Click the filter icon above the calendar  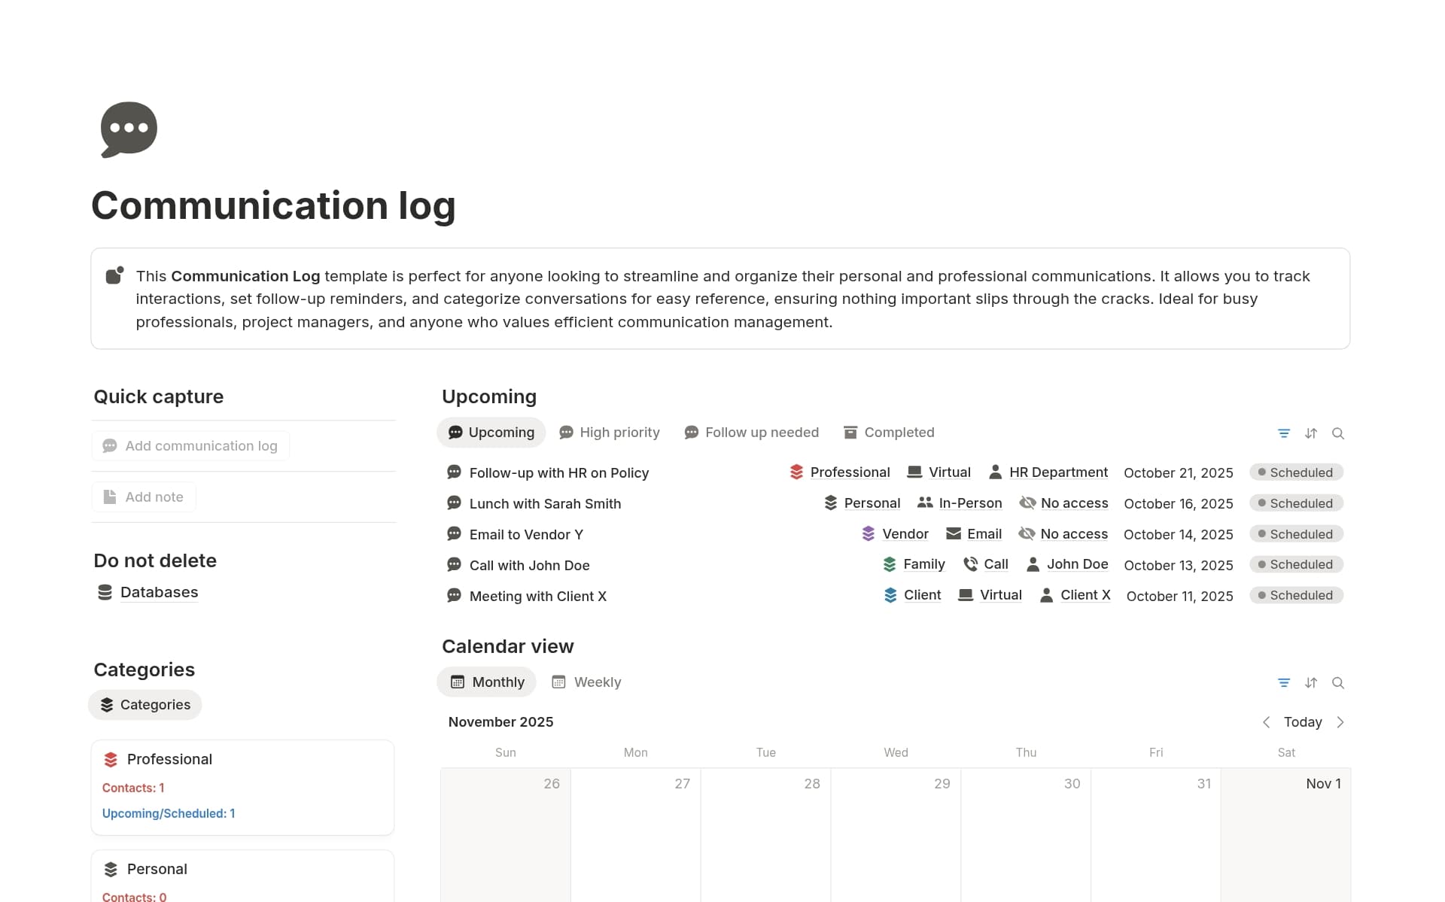coord(1283,682)
